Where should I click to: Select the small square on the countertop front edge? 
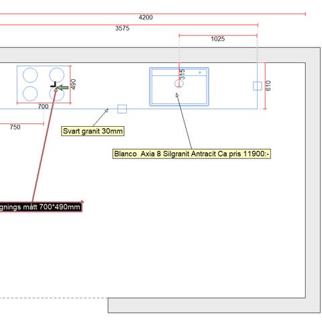pyautogui.click(x=122, y=109)
